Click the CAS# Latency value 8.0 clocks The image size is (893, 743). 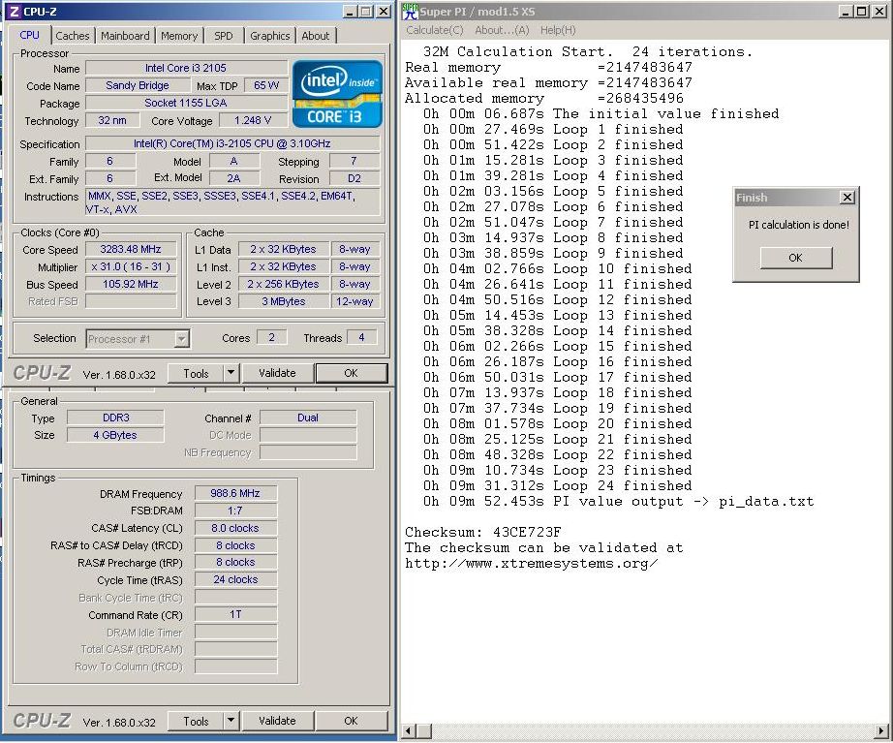(235, 528)
